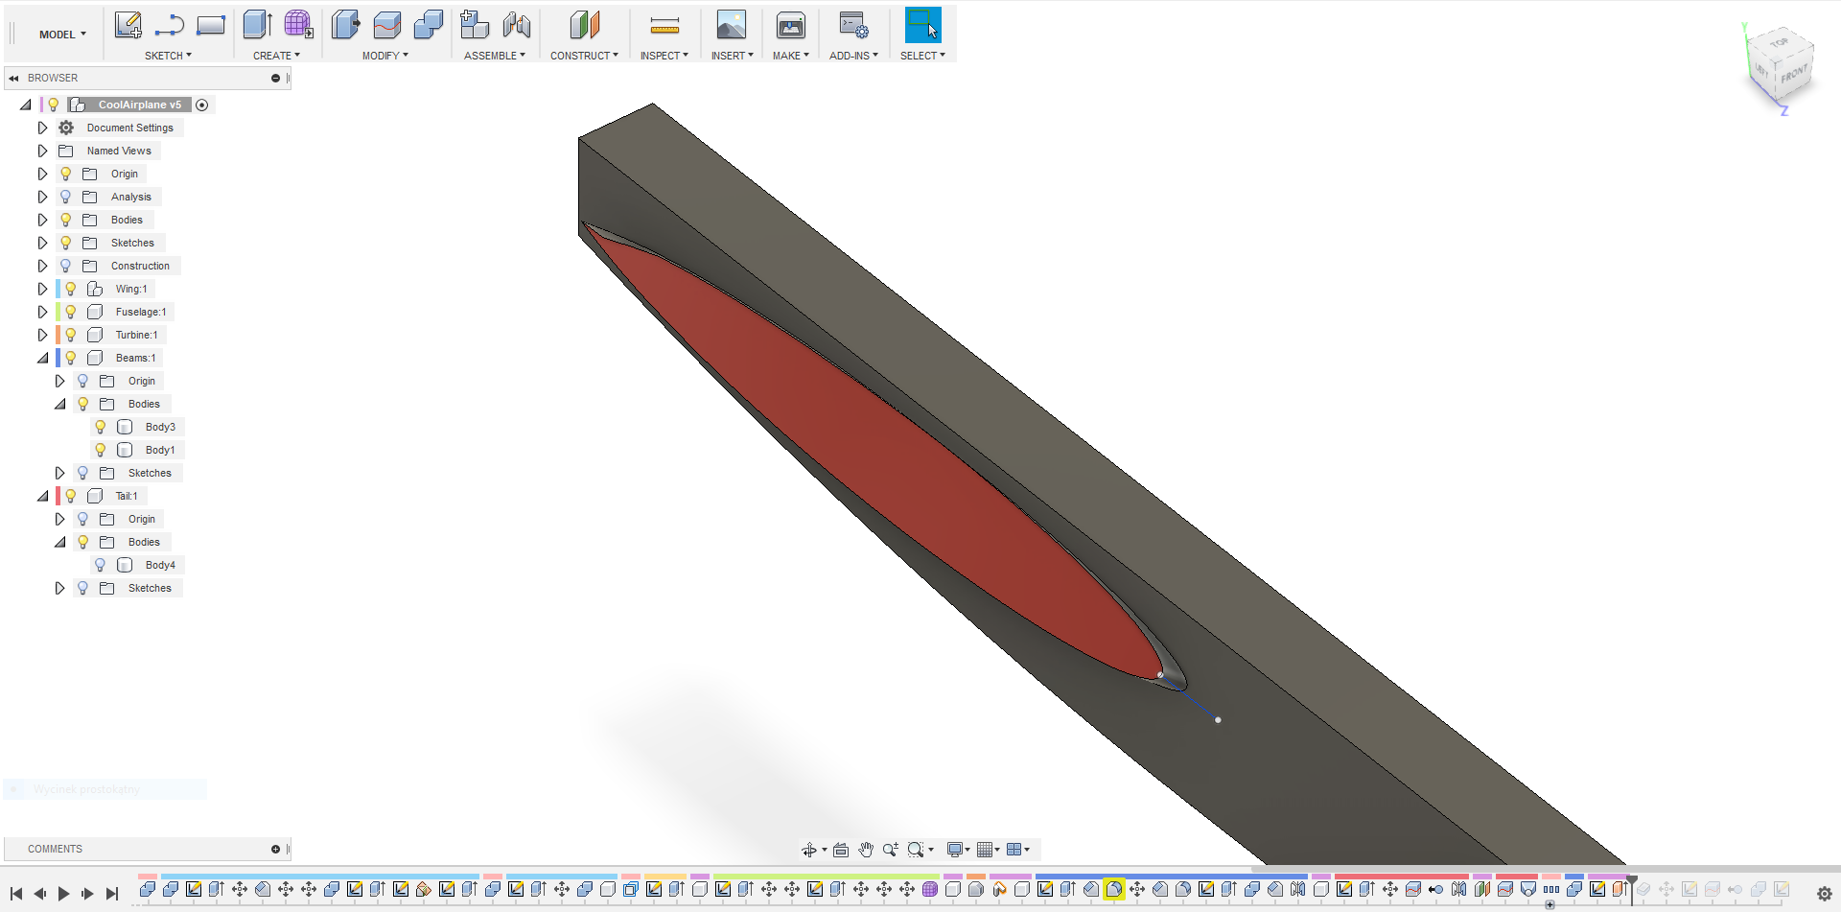Open the INSPECT menu
Screen dimensions: 1841x912
tap(664, 56)
